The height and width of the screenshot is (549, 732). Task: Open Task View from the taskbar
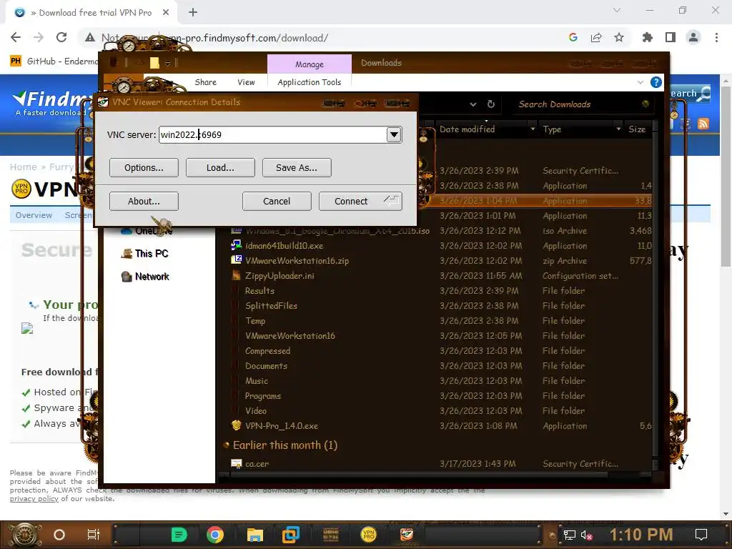point(94,535)
